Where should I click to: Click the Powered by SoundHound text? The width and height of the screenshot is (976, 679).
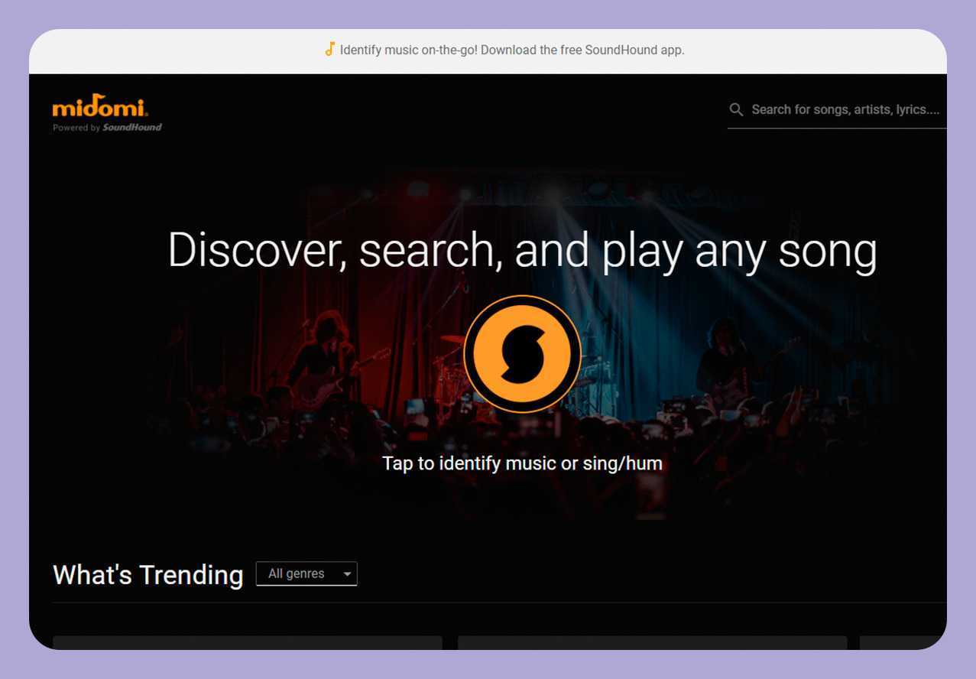pos(107,128)
